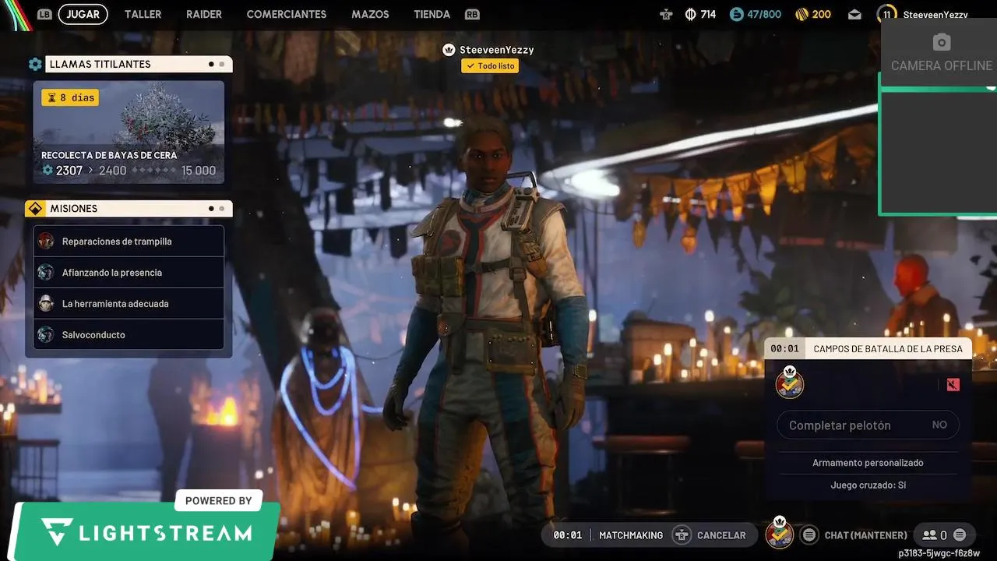
Task: Click the right-stick icon in top bar
Action: (x=665, y=14)
